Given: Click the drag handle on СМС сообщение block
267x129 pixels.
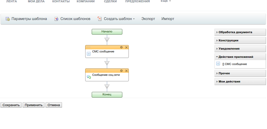Looking at the screenshot, I should coord(89,47).
